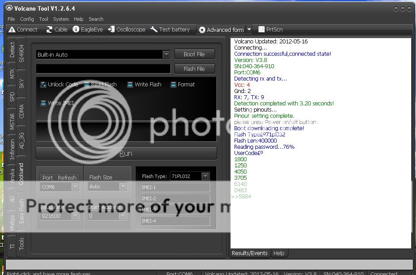Screen dimensions: 416x275
Task: Click the IMEI-4 input field
Action: tap(175, 221)
